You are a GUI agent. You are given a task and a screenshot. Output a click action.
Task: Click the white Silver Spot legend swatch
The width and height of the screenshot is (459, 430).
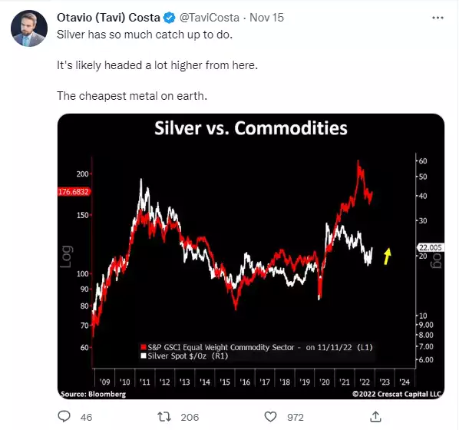tap(144, 356)
